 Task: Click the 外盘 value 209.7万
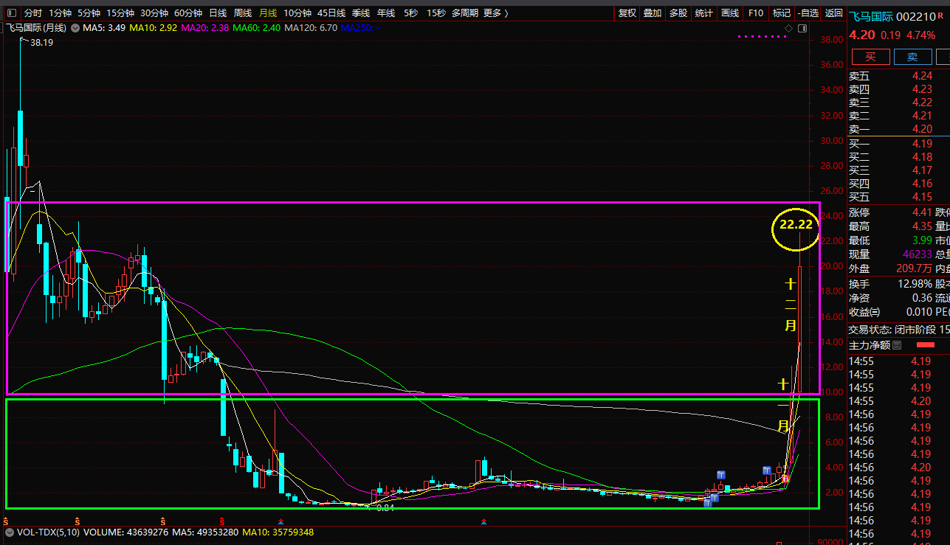pyautogui.click(x=915, y=268)
